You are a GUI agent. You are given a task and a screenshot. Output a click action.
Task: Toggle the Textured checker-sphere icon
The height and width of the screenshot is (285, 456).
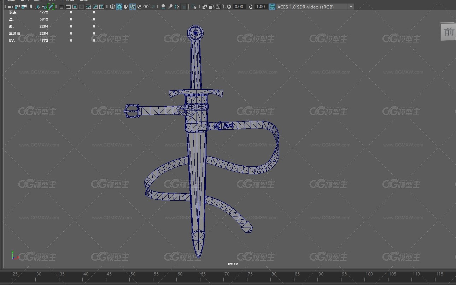pos(139,7)
